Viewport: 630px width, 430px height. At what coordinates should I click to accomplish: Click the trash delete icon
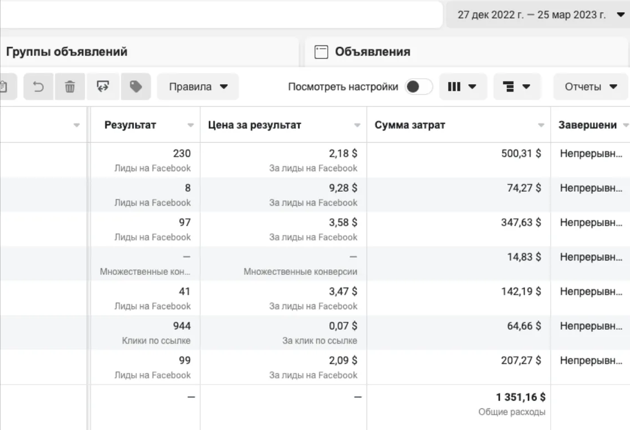click(x=70, y=86)
